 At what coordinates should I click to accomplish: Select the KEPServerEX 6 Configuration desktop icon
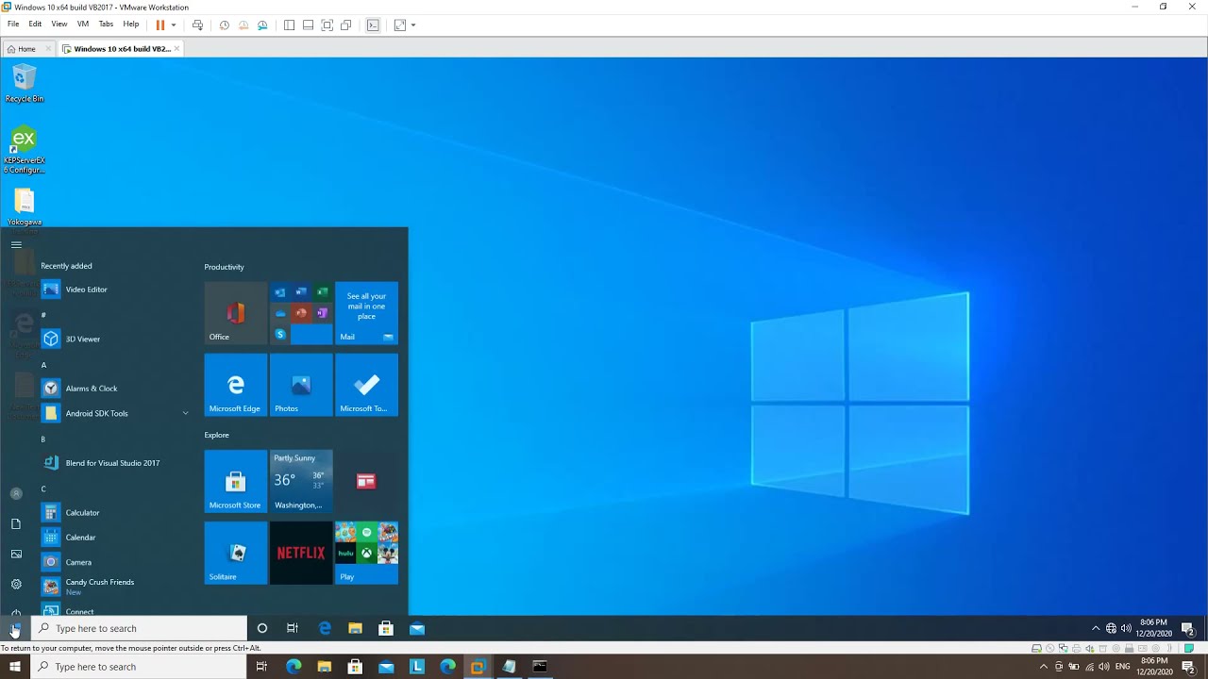coord(24,149)
